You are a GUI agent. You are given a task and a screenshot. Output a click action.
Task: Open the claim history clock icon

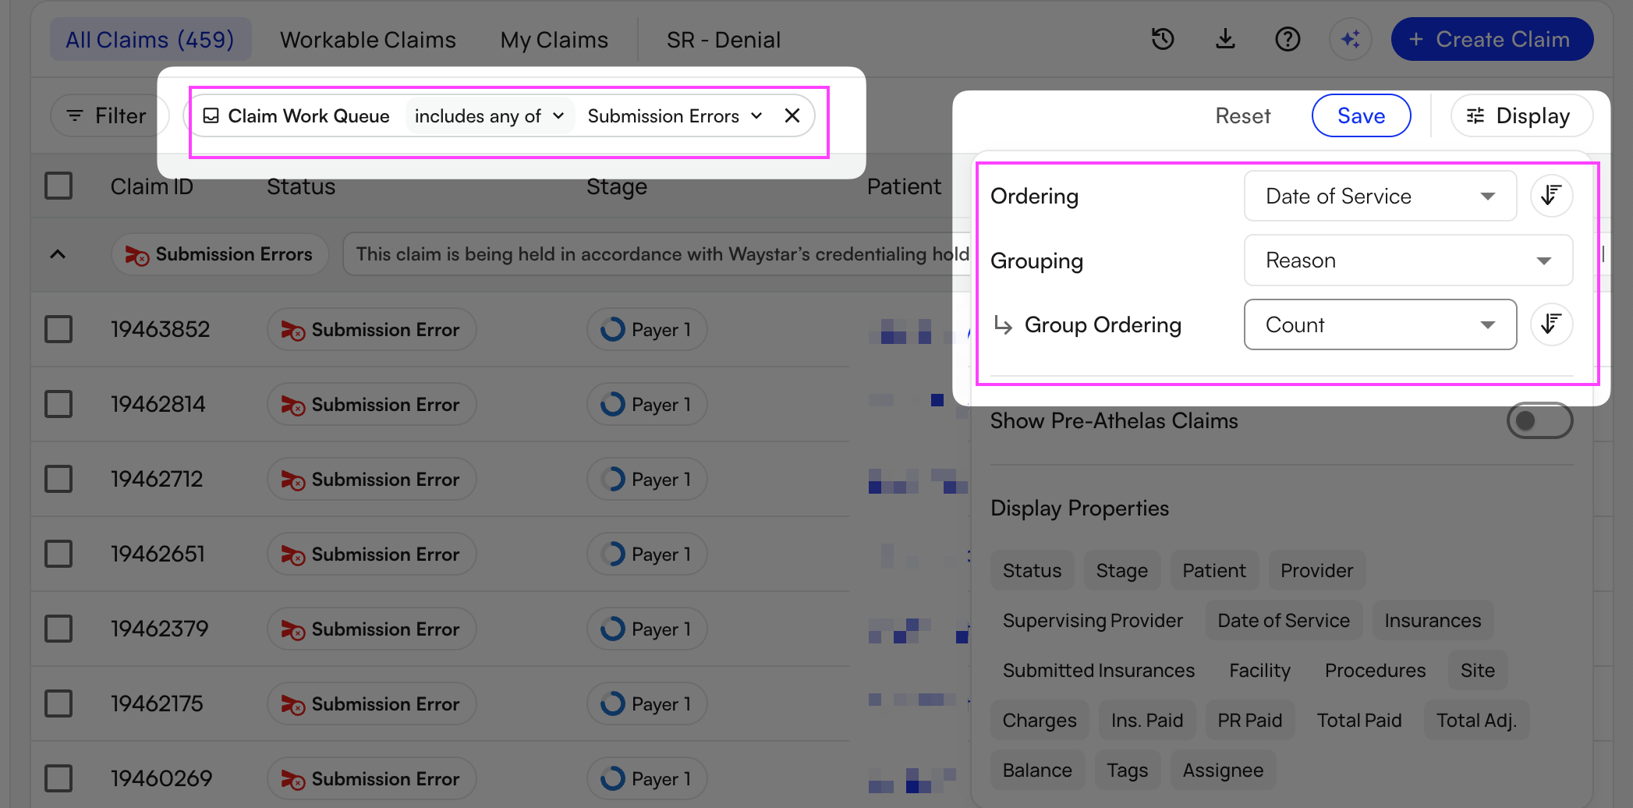pos(1163,39)
